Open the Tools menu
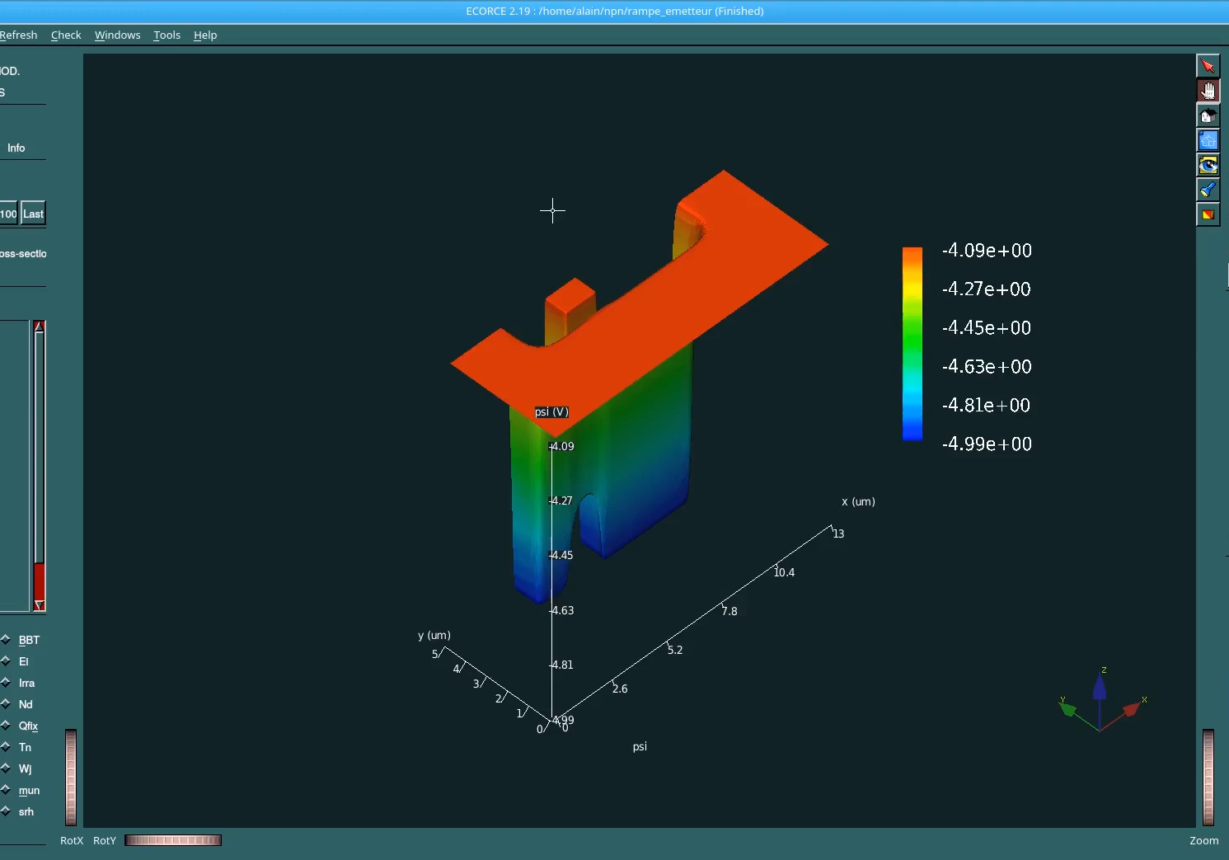Viewport: 1229px width, 860px height. [x=167, y=35]
